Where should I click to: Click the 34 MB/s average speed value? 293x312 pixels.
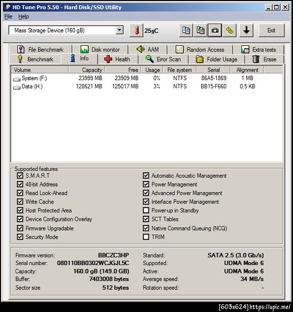(252, 279)
